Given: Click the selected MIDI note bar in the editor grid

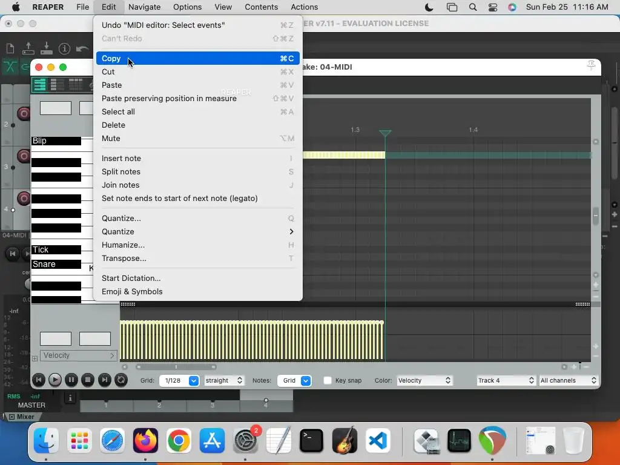Looking at the screenshot, I should pyautogui.click(x=344, y=156).
